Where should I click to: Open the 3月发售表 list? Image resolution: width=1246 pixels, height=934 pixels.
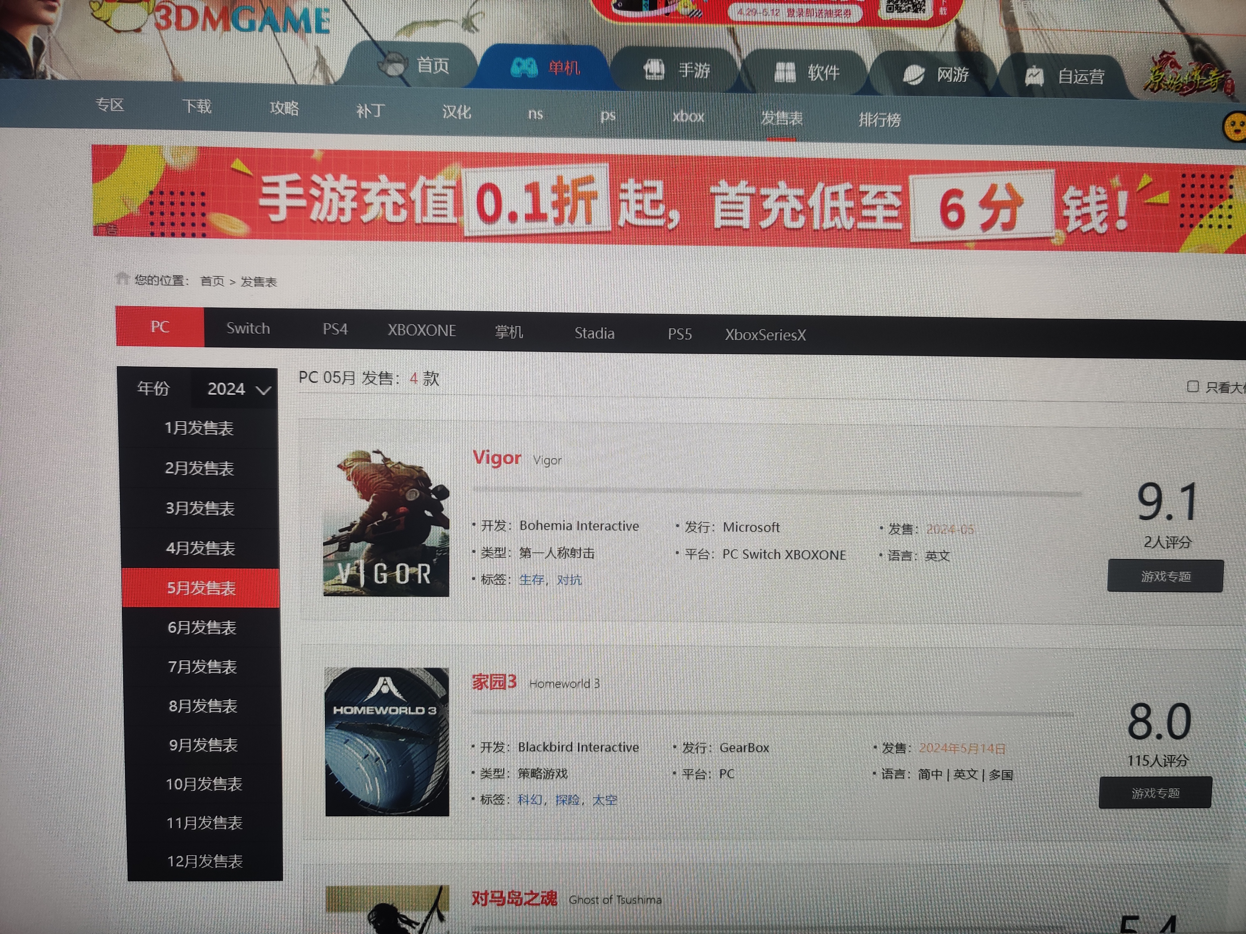(200, 508)
